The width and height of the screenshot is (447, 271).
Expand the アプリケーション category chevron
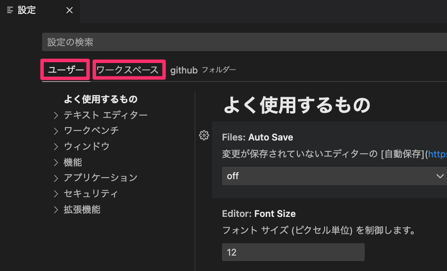point(56,178)
